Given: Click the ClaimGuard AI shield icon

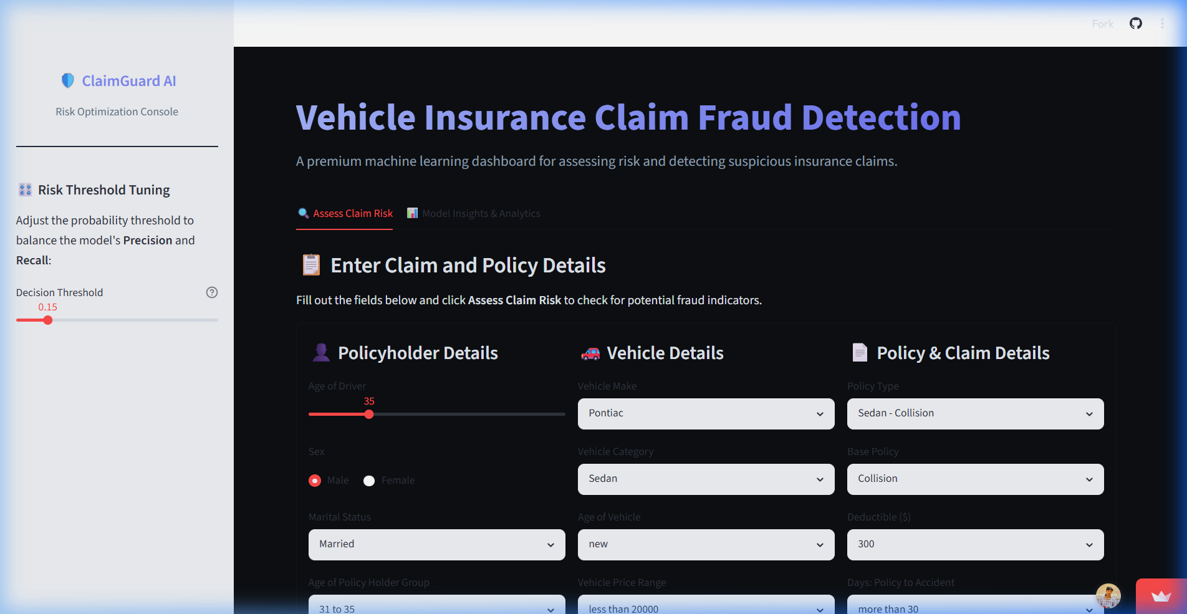Looking at the screenshot, I should pos(68,80).
